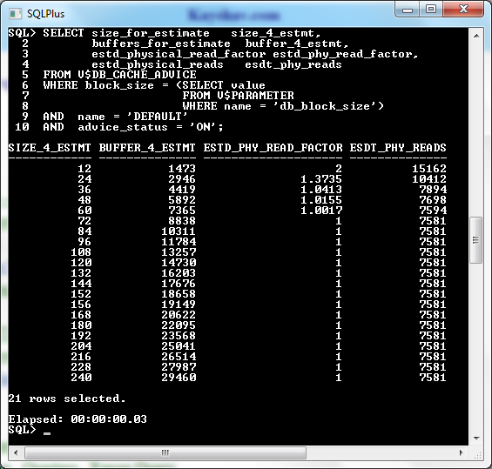This screenshot has height=469, width=492.
Task: Click the buffer value 17676
Action: click(179, 284)
